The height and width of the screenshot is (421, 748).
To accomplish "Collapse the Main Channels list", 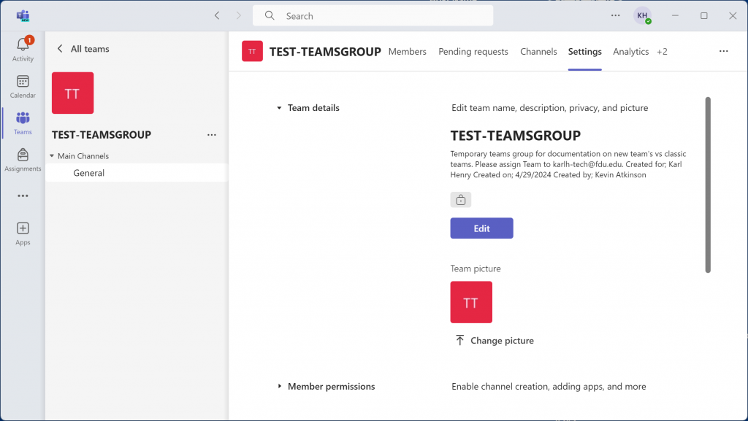I will (52, 156).
